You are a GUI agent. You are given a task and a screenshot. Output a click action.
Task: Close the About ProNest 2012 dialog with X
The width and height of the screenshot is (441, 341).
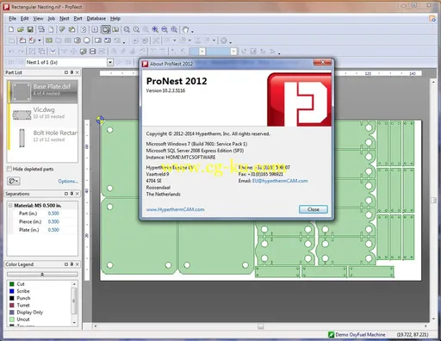pos(323,62)
